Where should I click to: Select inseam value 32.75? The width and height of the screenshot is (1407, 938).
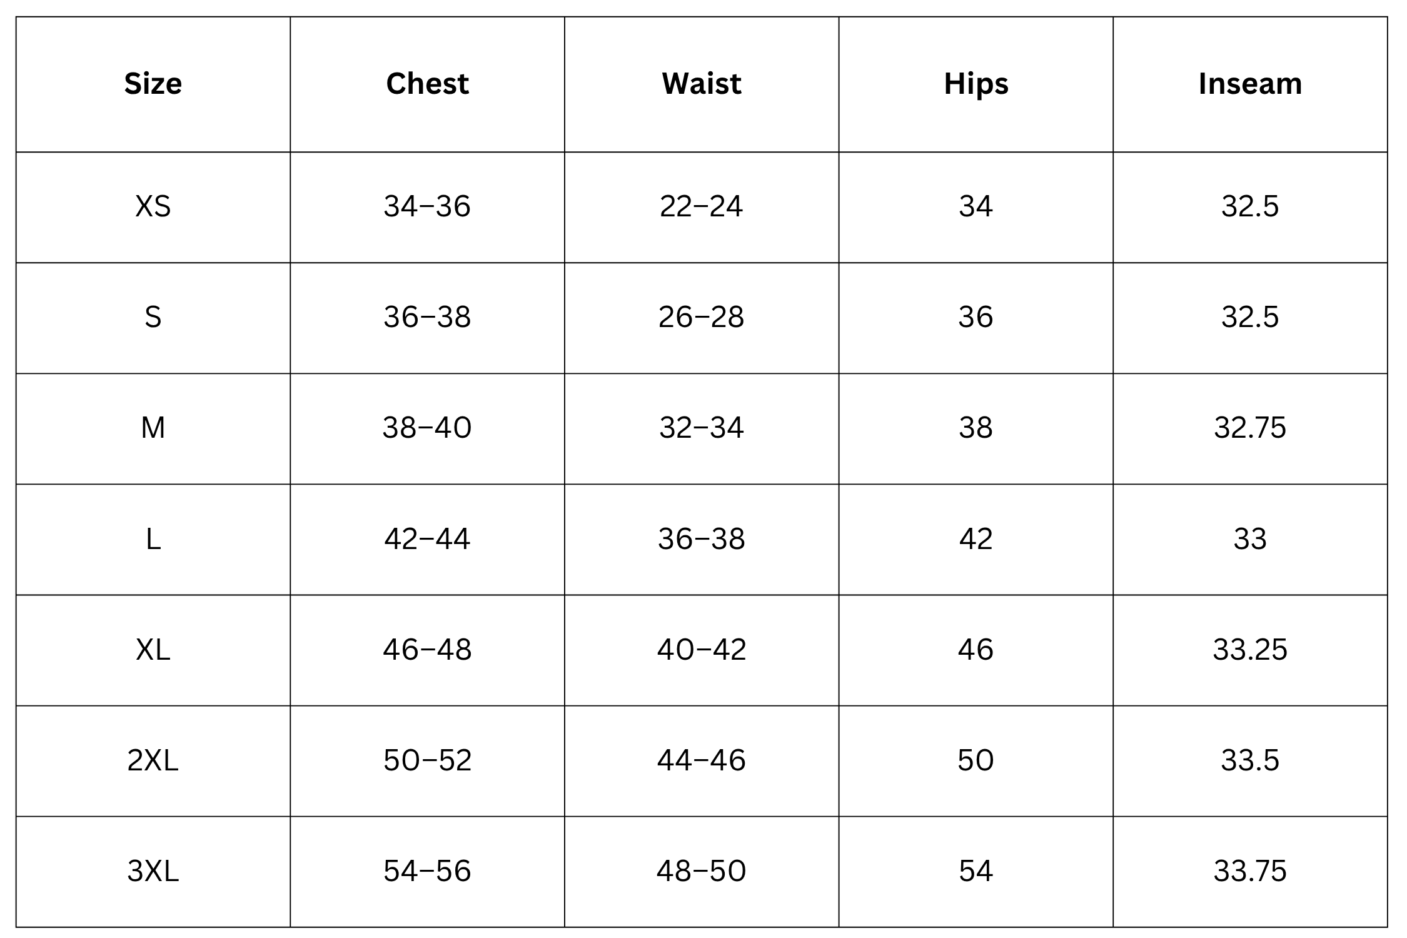[1250, 428]
